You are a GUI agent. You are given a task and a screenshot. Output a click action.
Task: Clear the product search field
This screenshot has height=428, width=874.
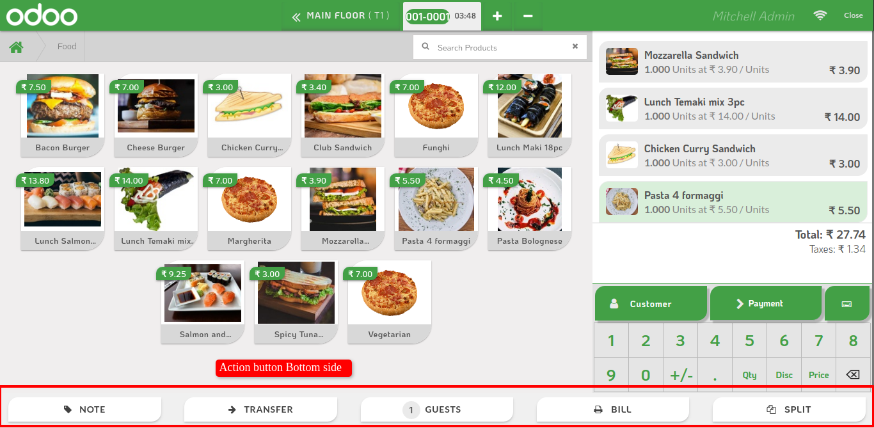click(x=575, y=47)
